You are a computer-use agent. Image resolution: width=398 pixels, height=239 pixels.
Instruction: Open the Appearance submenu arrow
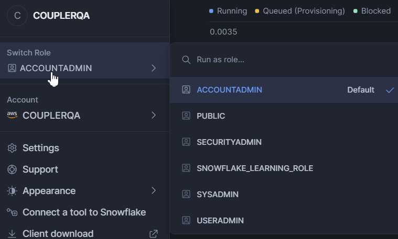coord(154,191)
